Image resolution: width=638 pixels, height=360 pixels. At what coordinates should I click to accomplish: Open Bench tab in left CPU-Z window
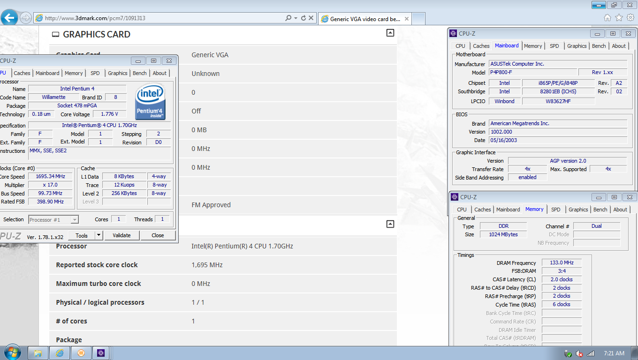(x=140, y=73)
